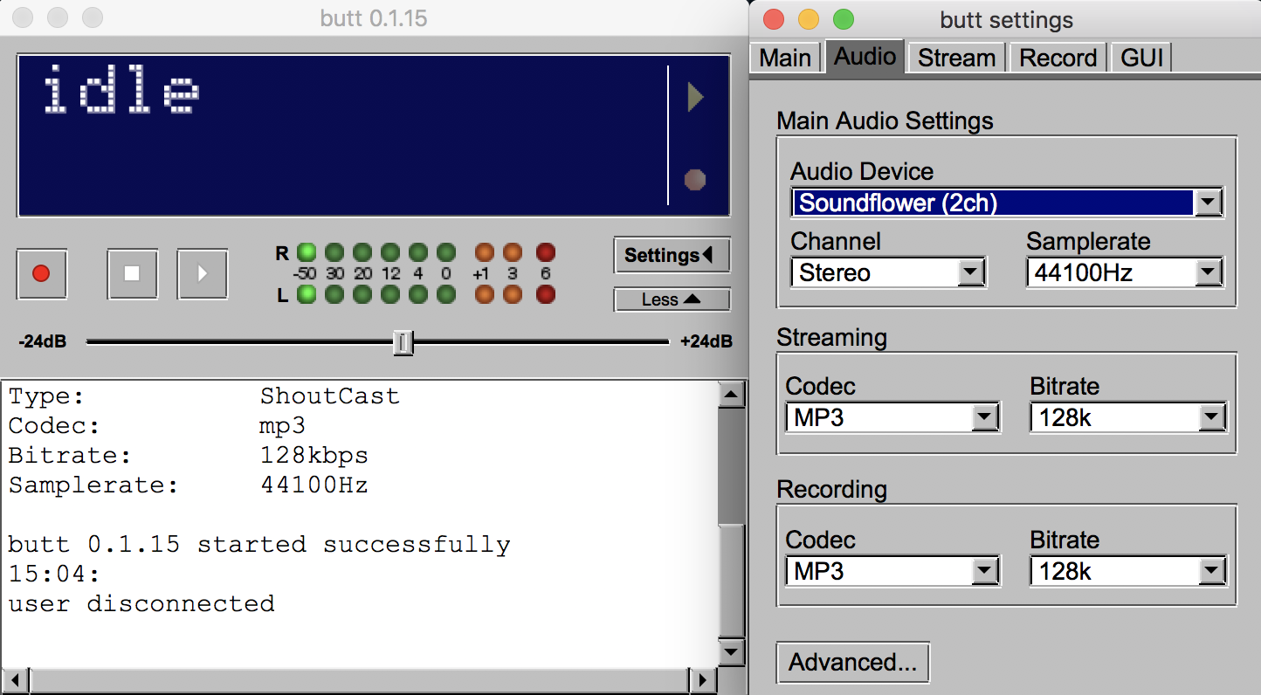Open the Audio Device Soundflower dropdown
The image size is (1261, 695).
pyautogui.click(x=1008, y=203)
